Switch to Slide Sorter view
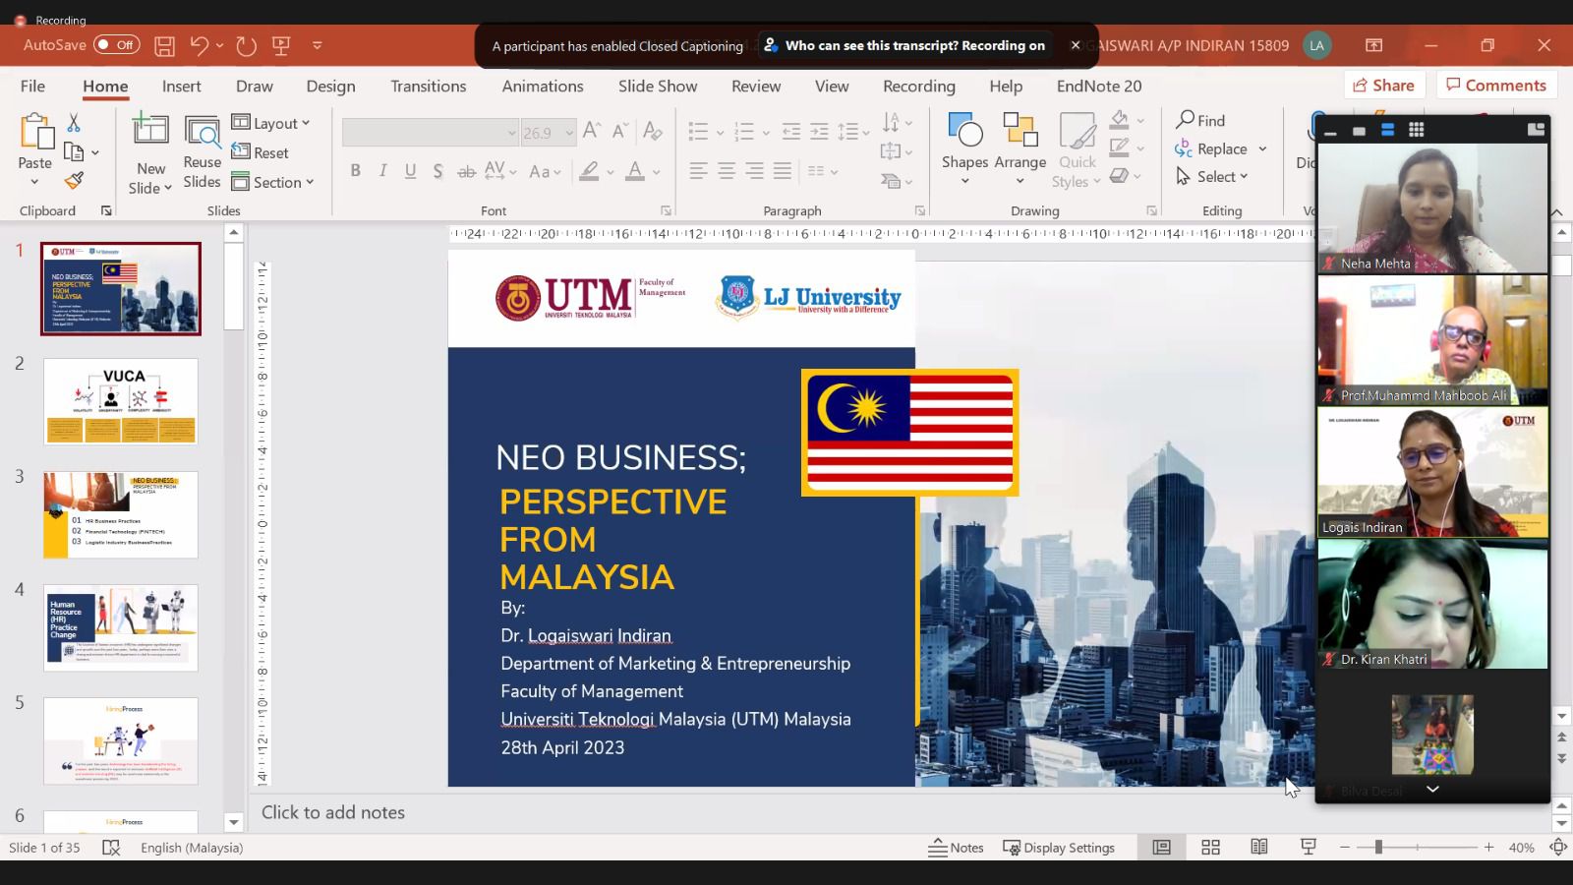 click(1210, 848)
